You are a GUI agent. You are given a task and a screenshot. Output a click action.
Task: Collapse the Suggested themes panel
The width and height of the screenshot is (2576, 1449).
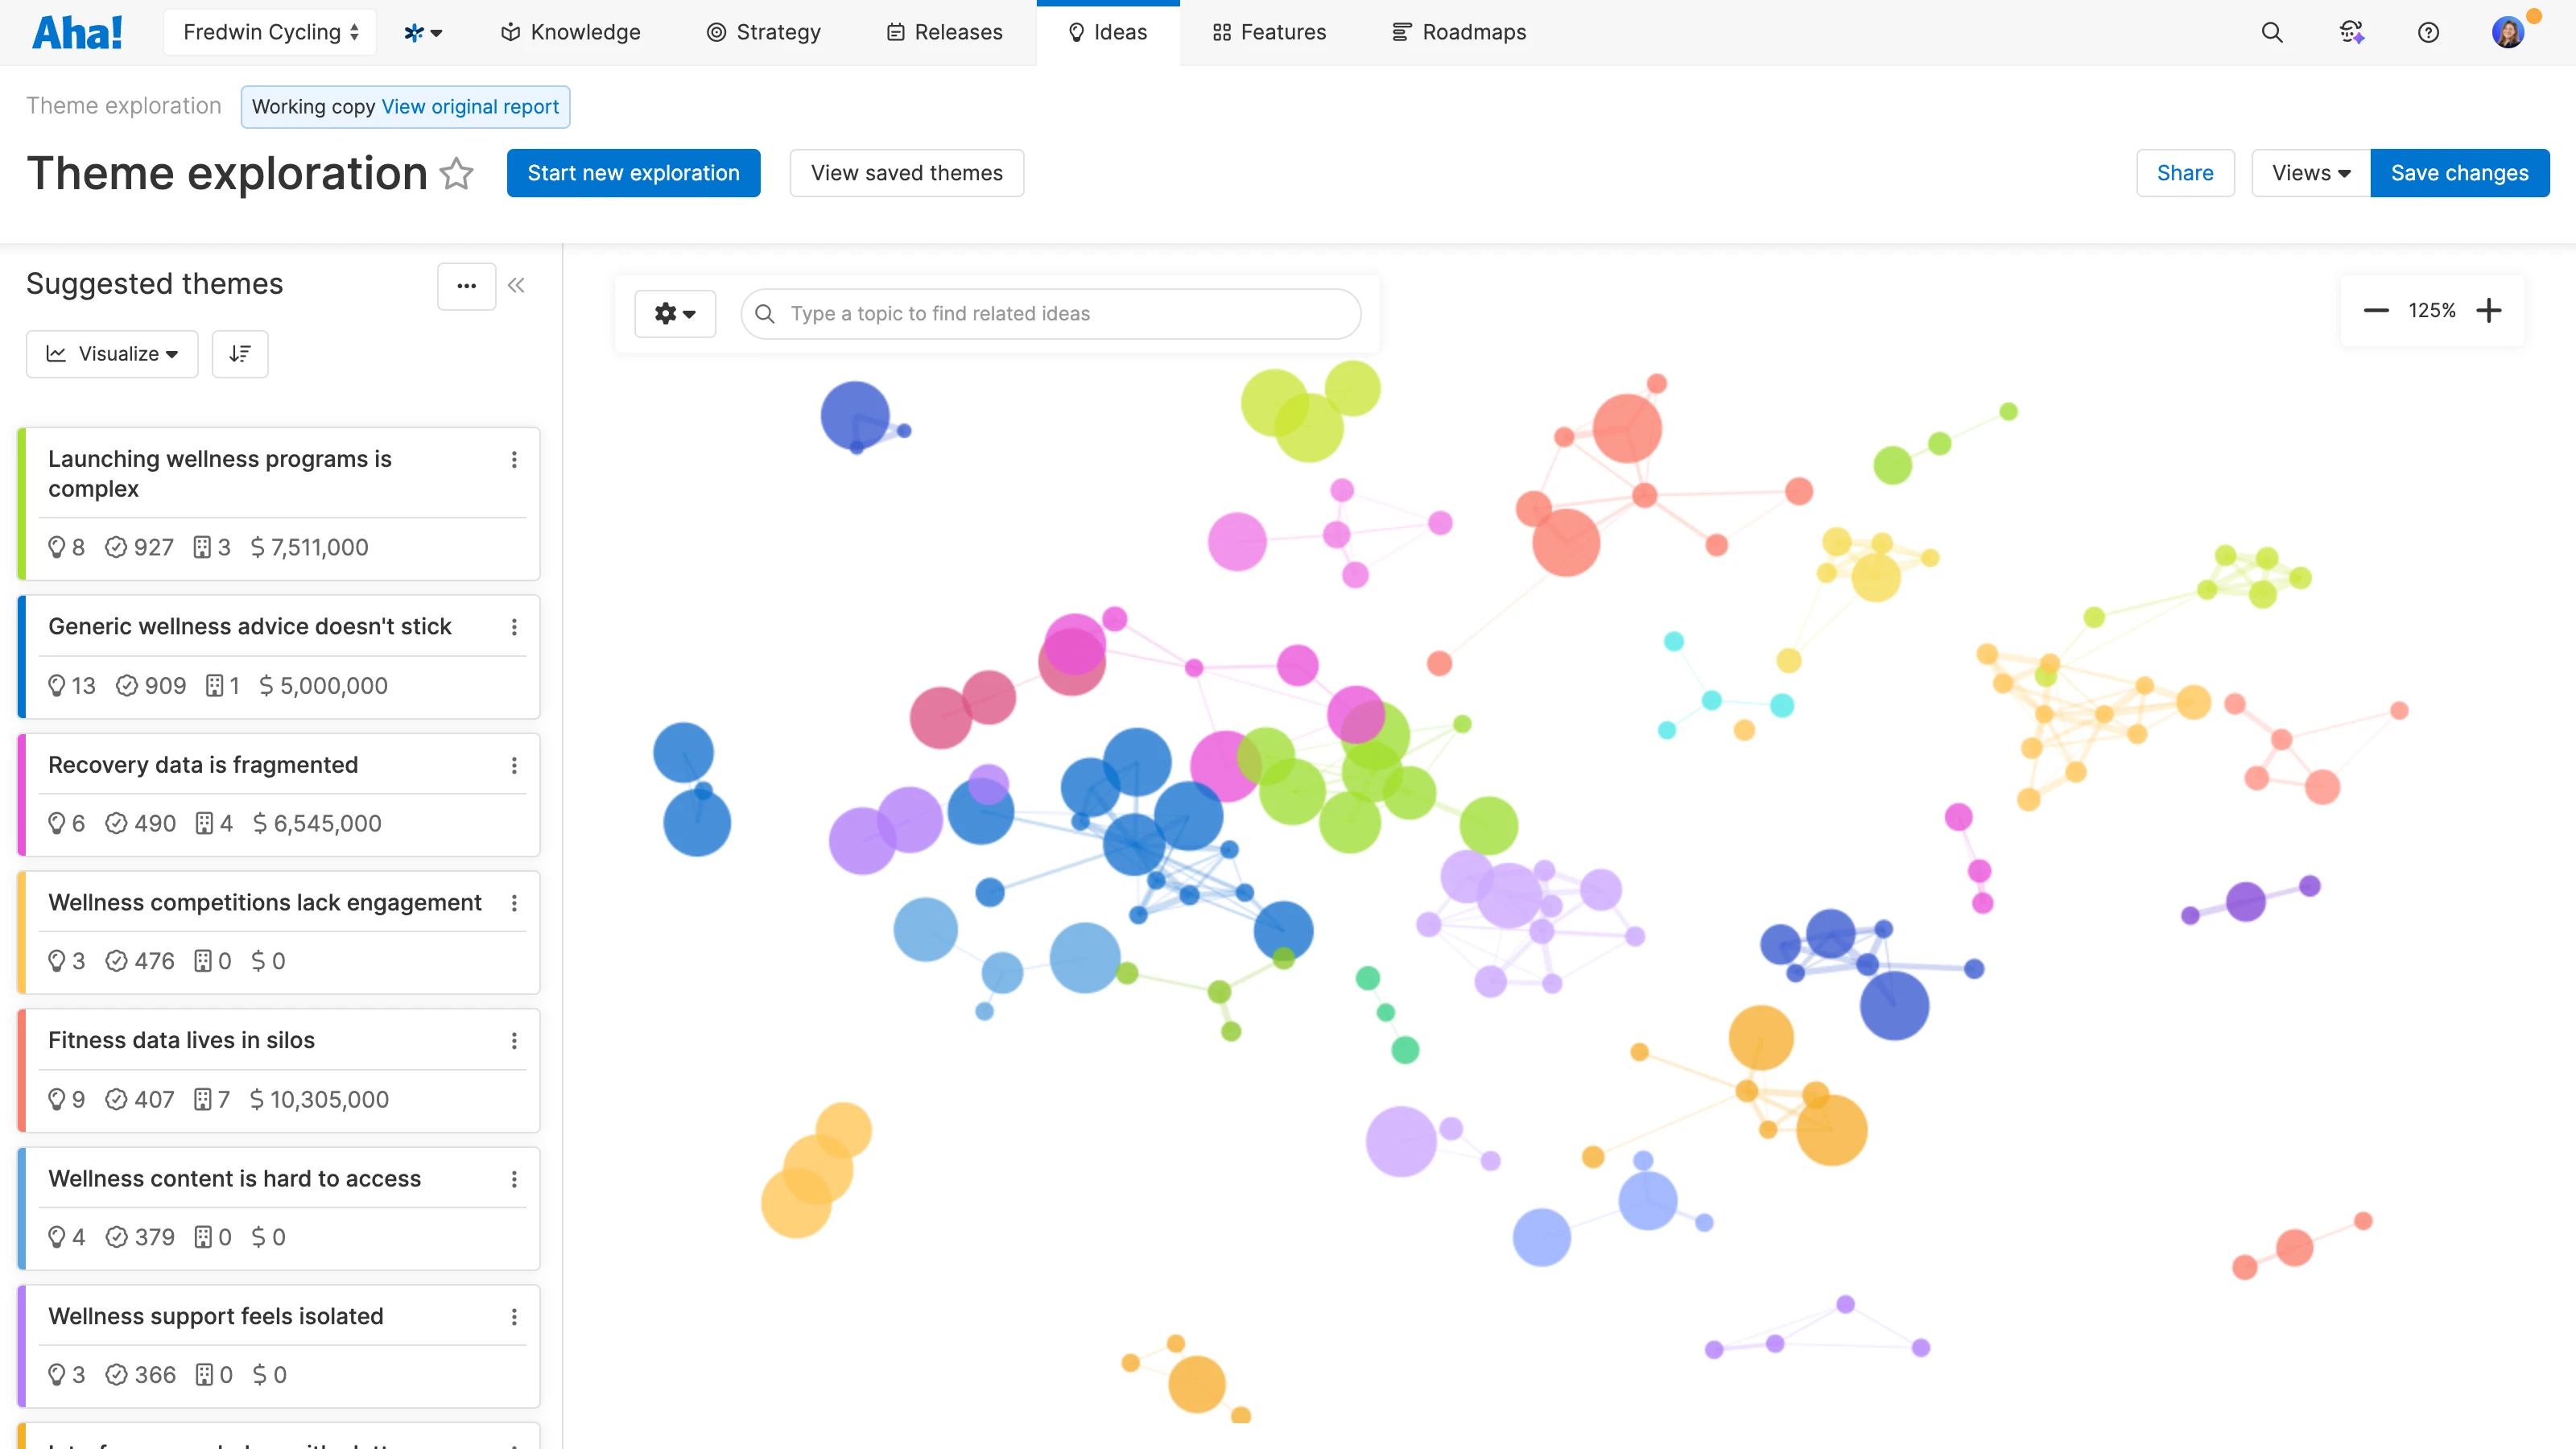[516, 285]
